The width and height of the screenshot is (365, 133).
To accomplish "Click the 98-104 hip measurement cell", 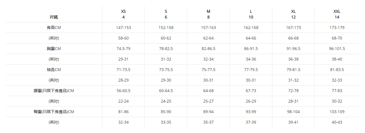I will click(293, 112).
